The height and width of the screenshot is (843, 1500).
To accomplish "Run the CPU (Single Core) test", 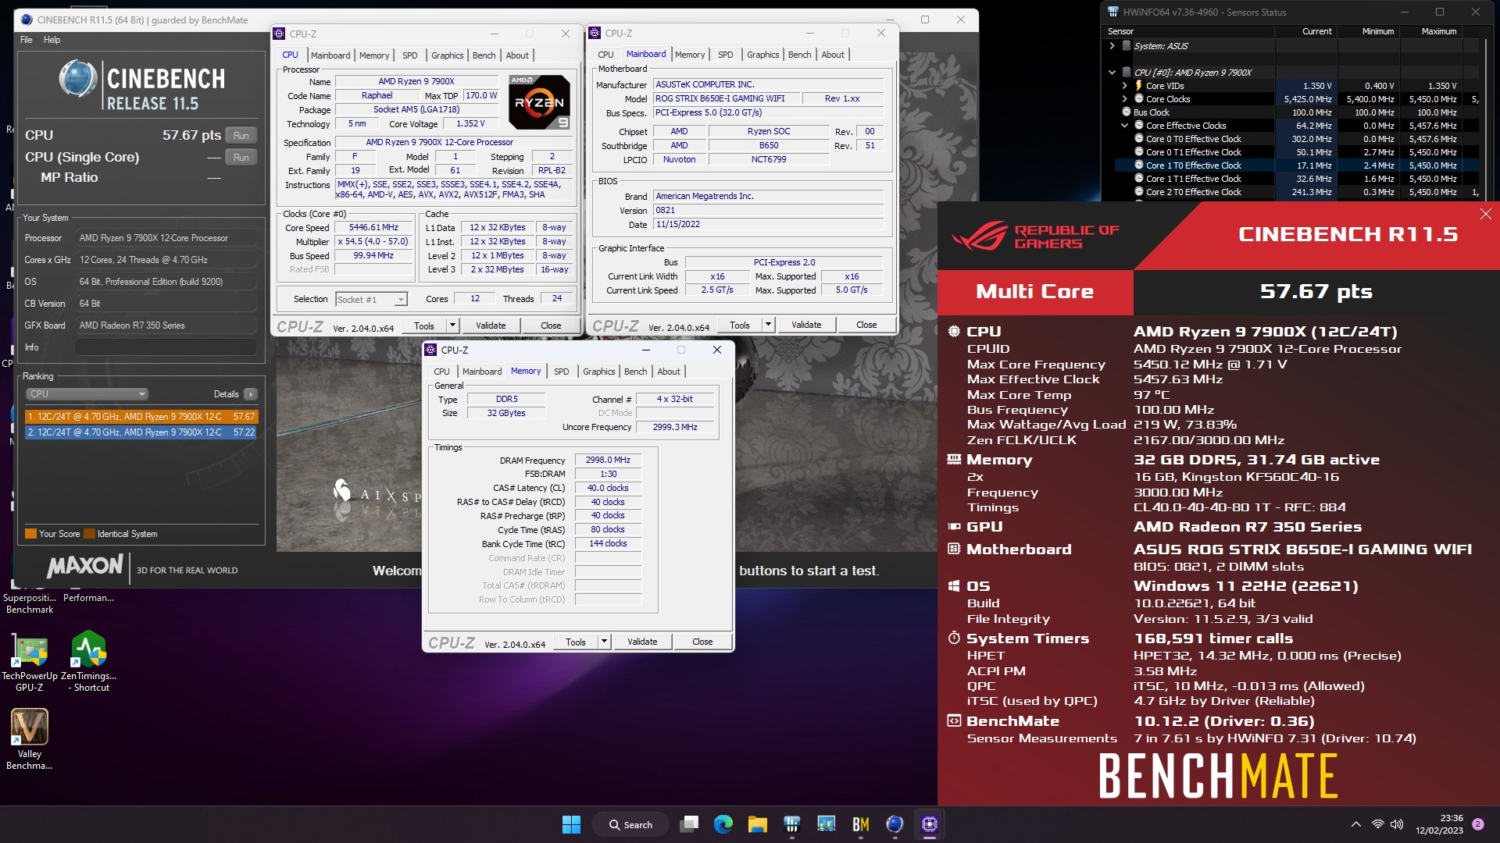I will pos(241,158).
